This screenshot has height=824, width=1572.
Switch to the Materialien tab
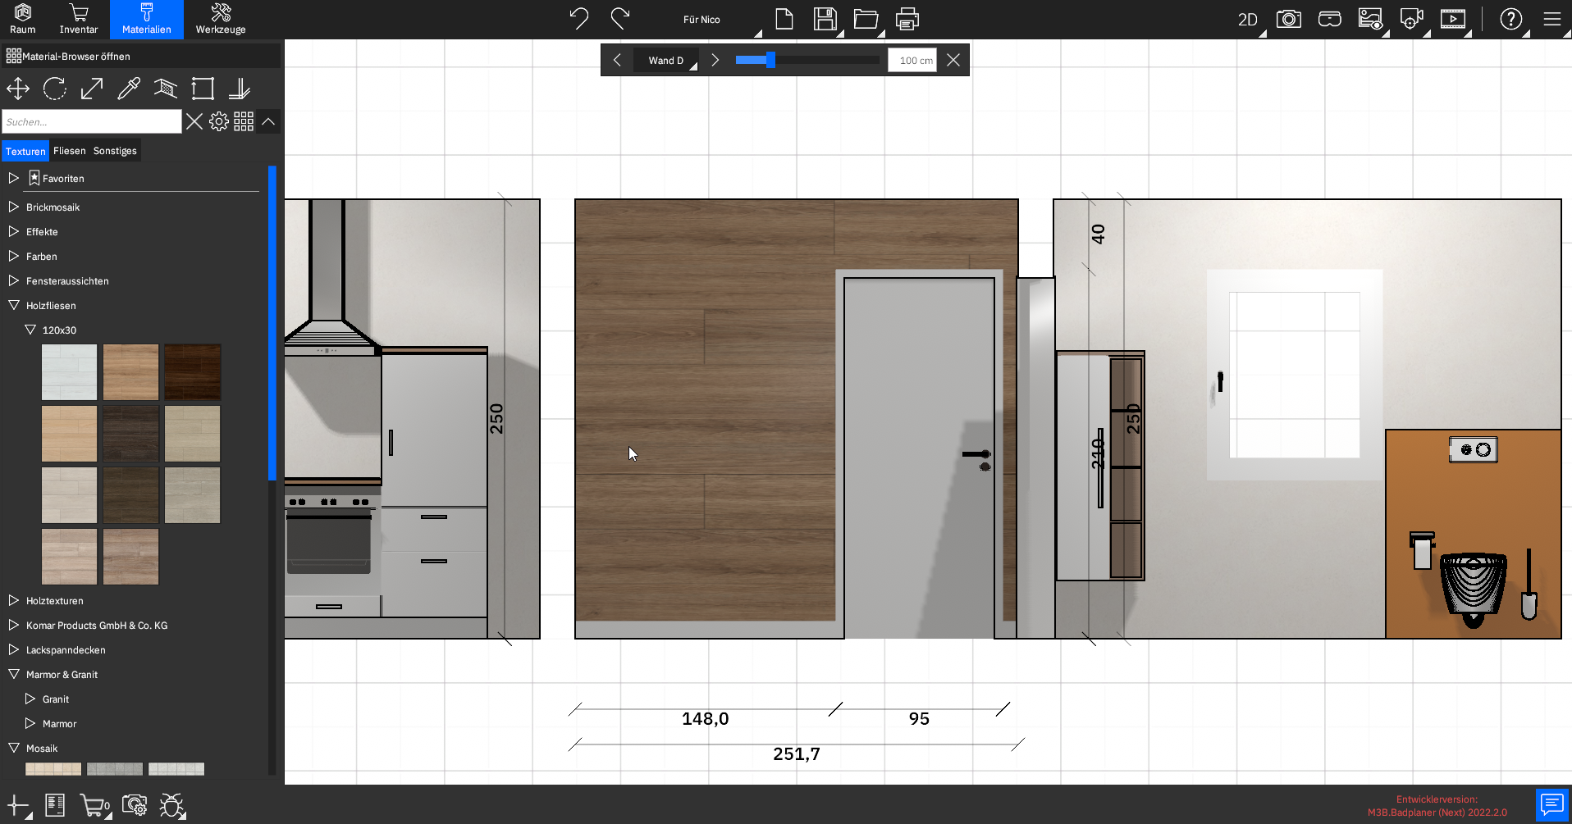tap(147, 20)
